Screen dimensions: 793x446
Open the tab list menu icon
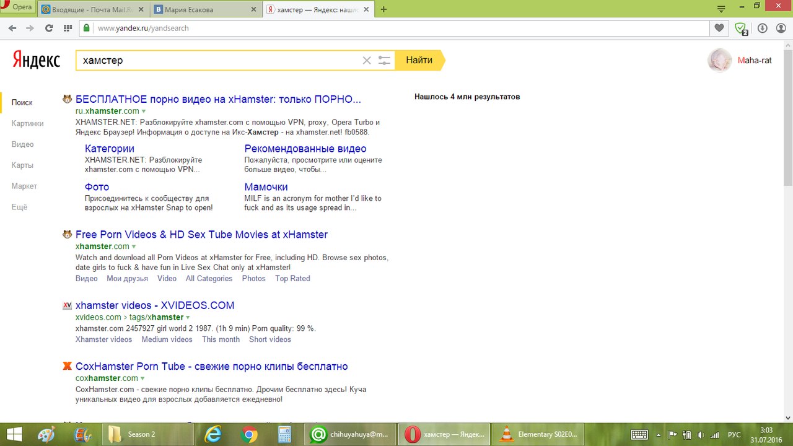click(x=721, y=9)
